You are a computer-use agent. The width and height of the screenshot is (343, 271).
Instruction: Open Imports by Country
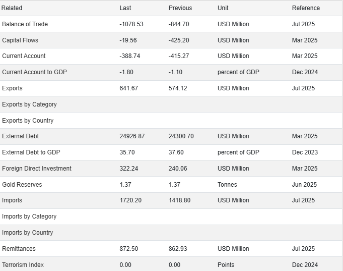click(28, 233)
